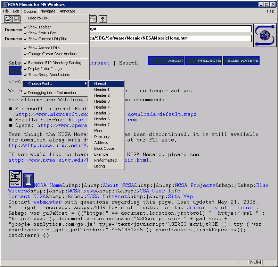The image size is (278, 267).
Task: Click the question mark help toolbar icon
Action: [x=103, y=19]
